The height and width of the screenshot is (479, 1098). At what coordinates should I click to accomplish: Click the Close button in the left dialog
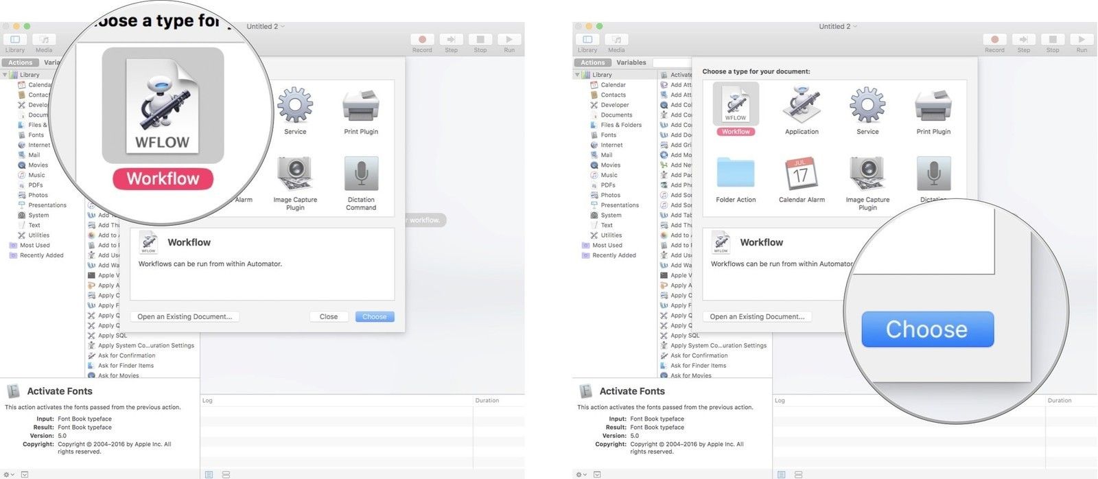(328, 316)
